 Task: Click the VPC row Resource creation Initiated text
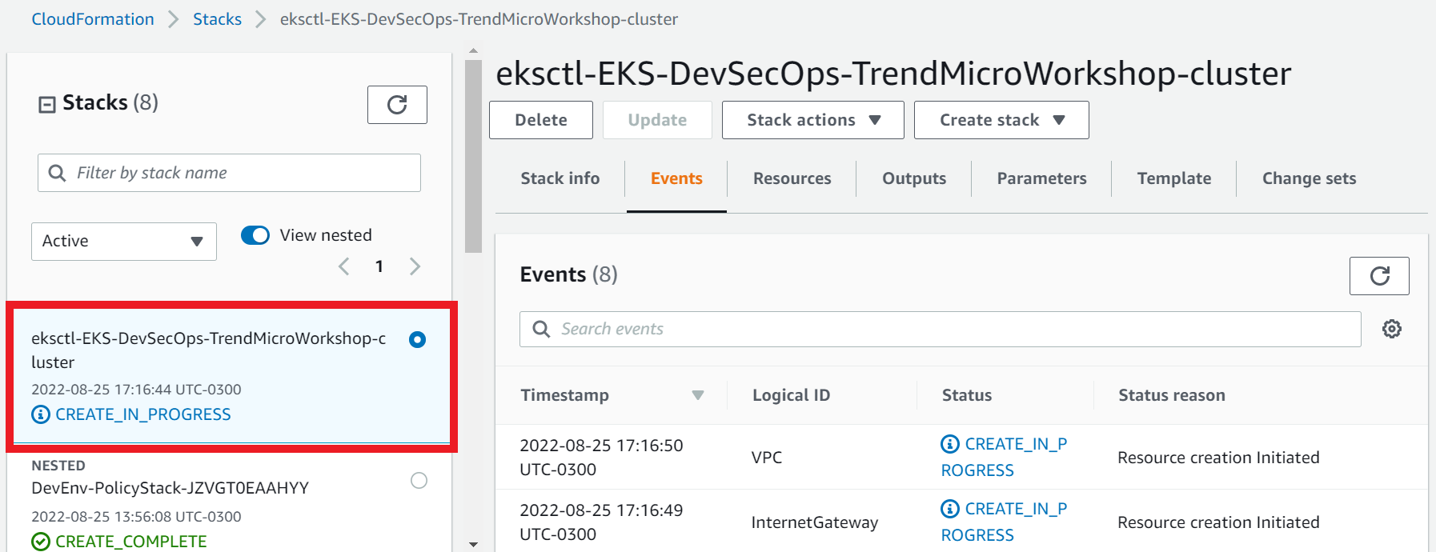1218,458
